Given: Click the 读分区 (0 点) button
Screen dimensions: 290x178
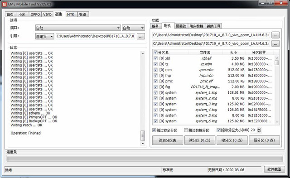Looking at the screenshot, I should [200, 140].
